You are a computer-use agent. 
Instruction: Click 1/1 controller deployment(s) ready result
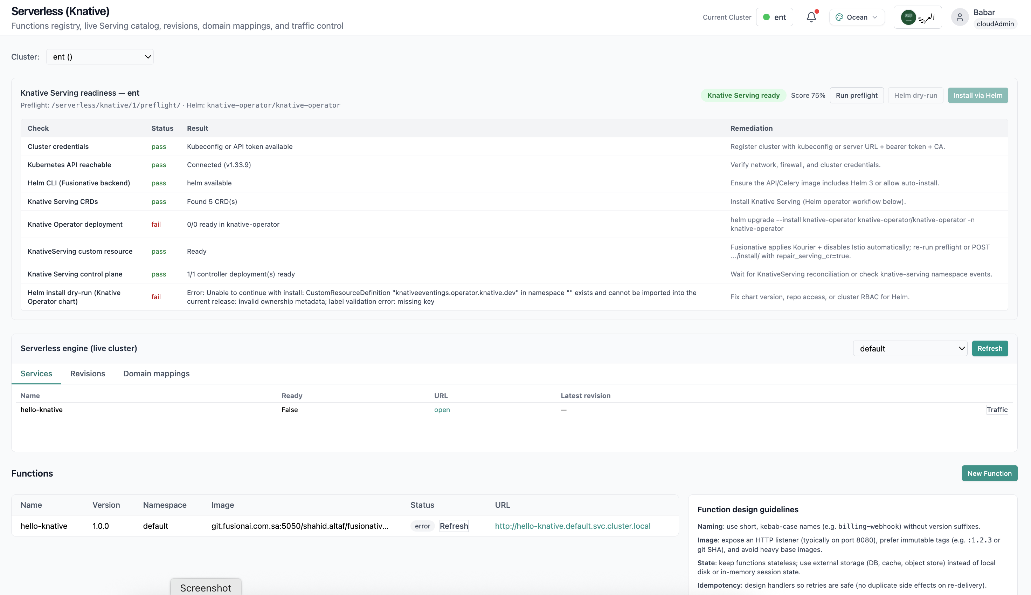pyautogui.click(x=241, y=274)
